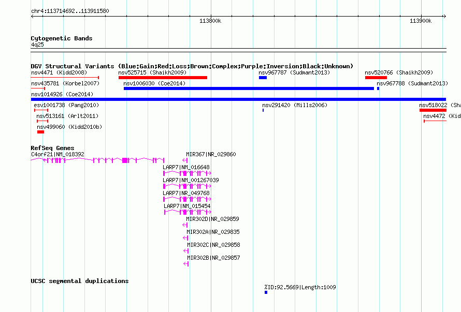Click the text LARP7|NM_016648
The width and height of the screenshot is (461, 312).
[x=186, y=167]
